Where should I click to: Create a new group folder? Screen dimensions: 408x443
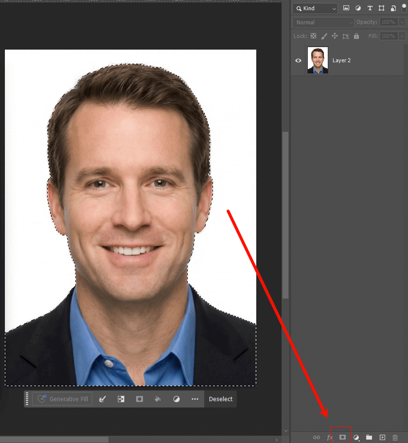(369, 437)
